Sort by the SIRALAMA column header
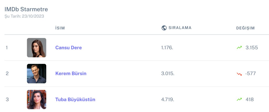Screen dimensions: 269x112 click(x=180, y=28)
